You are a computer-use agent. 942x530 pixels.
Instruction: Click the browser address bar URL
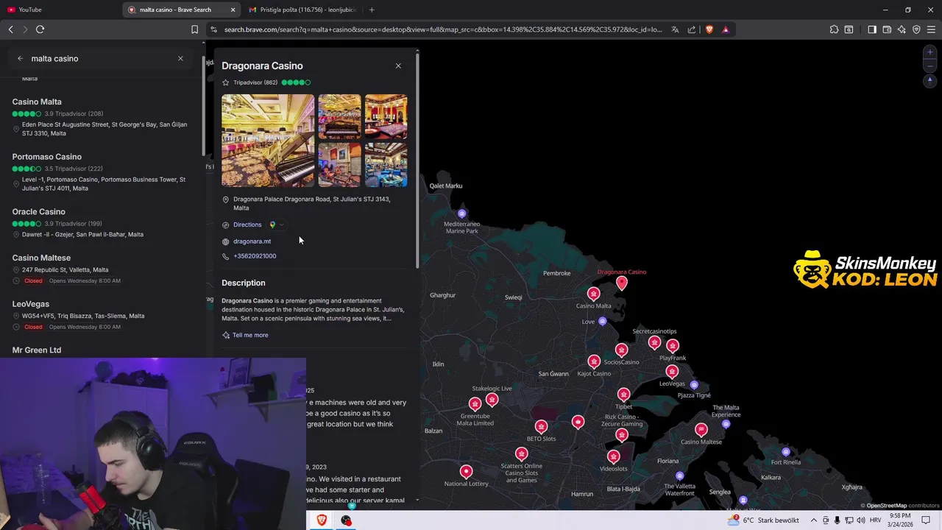443,29
